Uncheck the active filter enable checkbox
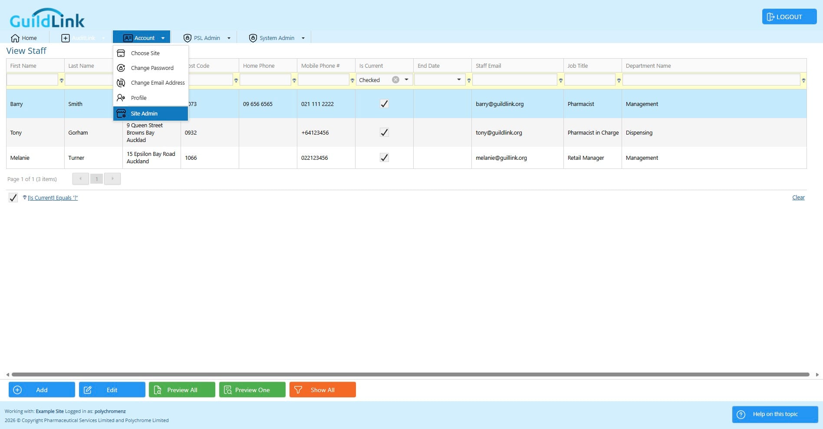Screen dimensions: 823x429 coord(13,198)
